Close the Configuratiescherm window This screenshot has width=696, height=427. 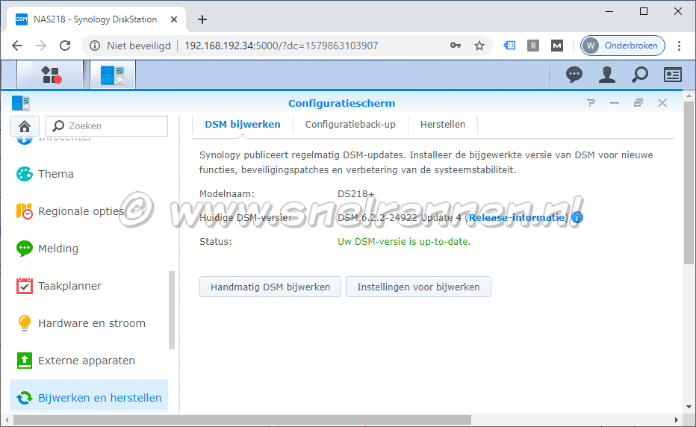pyautogui.click(x=662, y=103)
